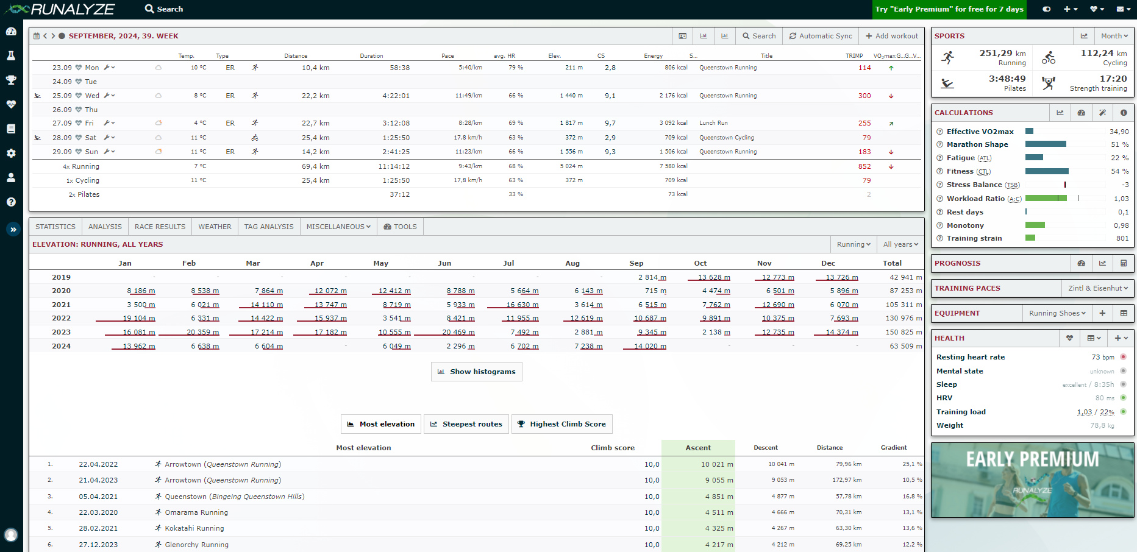Viewport: 1137px width, 552px height.
Task: Expand the left sidebar with double-arrow button
Action: click(x=13, y=230)
